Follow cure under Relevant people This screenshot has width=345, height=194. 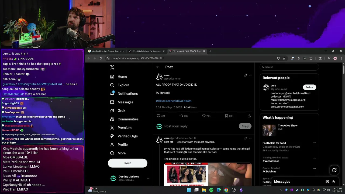(x=309, y=87)
